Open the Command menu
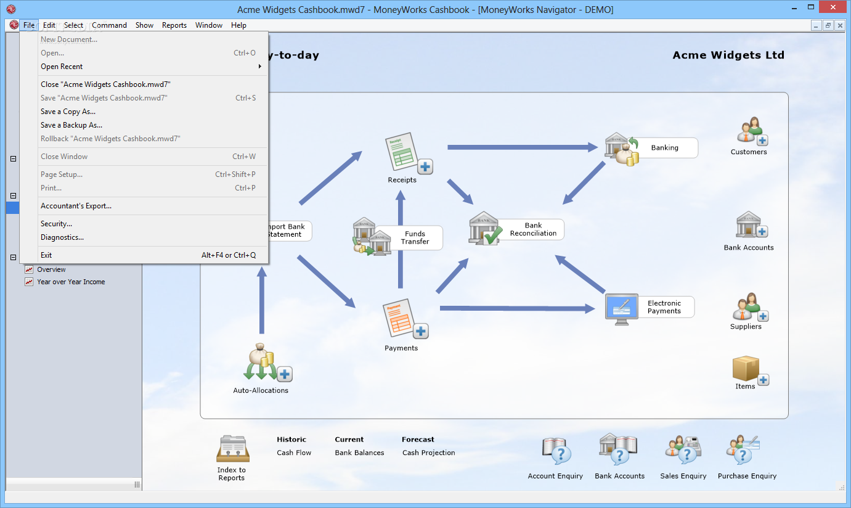Viewport: 851px width, 508px height. click(x=110, y=25)
